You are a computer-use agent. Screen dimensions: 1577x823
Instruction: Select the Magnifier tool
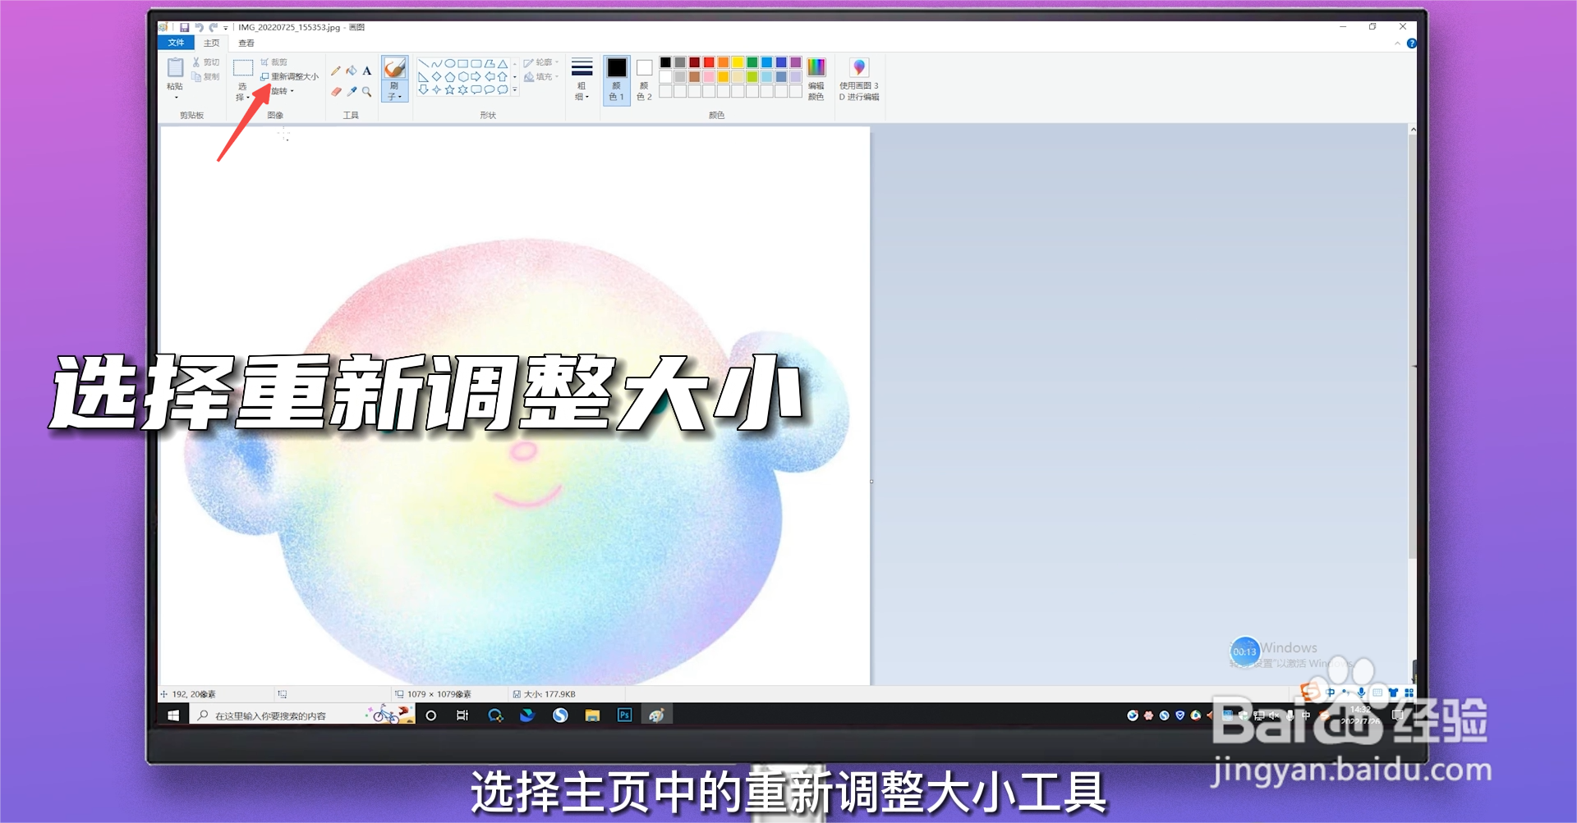tap(367, 92)
